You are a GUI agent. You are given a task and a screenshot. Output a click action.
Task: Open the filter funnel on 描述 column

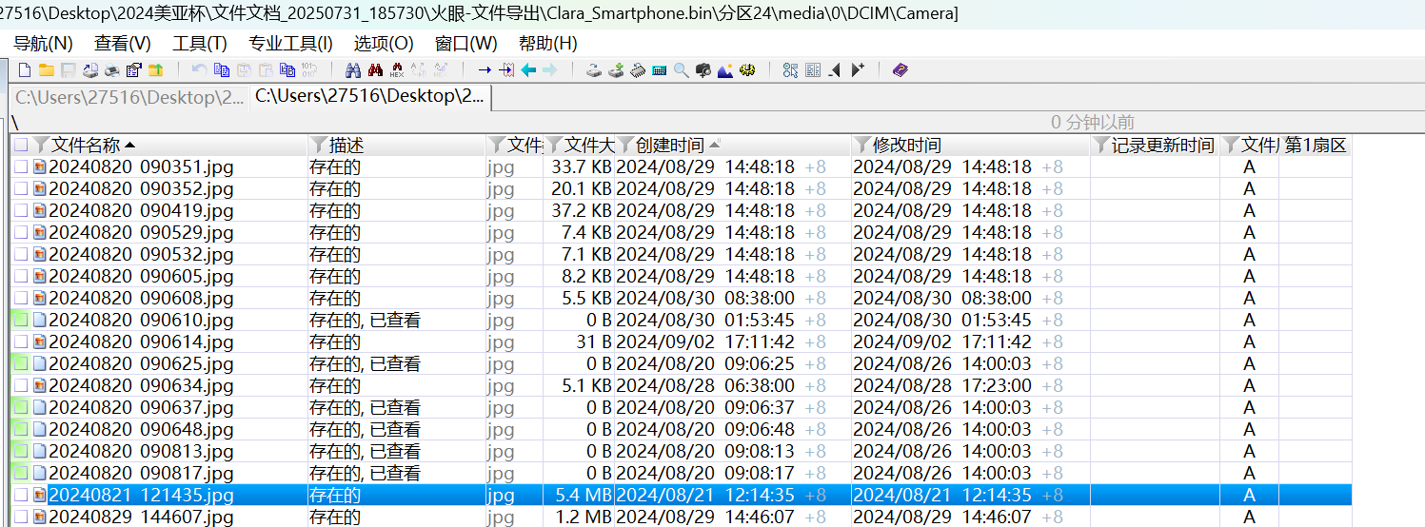click(319, 145)
